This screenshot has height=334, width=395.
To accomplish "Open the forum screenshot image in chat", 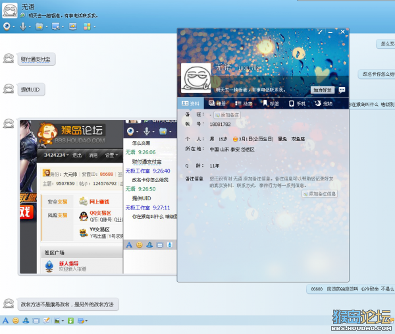I will (x=98, y=196).
